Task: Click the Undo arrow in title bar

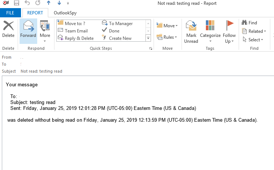Action: click(27, 3)
